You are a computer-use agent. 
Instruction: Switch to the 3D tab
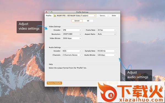tap(88, 21)
